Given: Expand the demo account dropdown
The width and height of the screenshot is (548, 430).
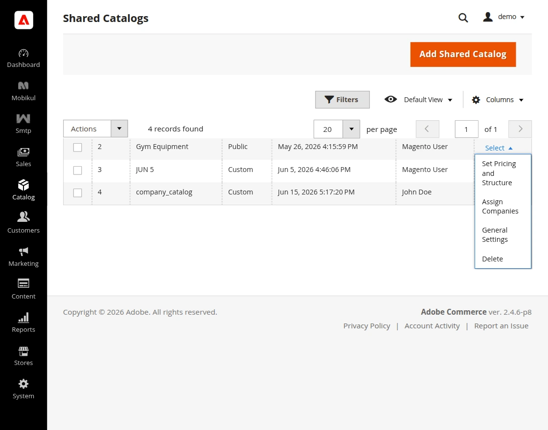Looking at the screenshot, I should click(511, 17).
